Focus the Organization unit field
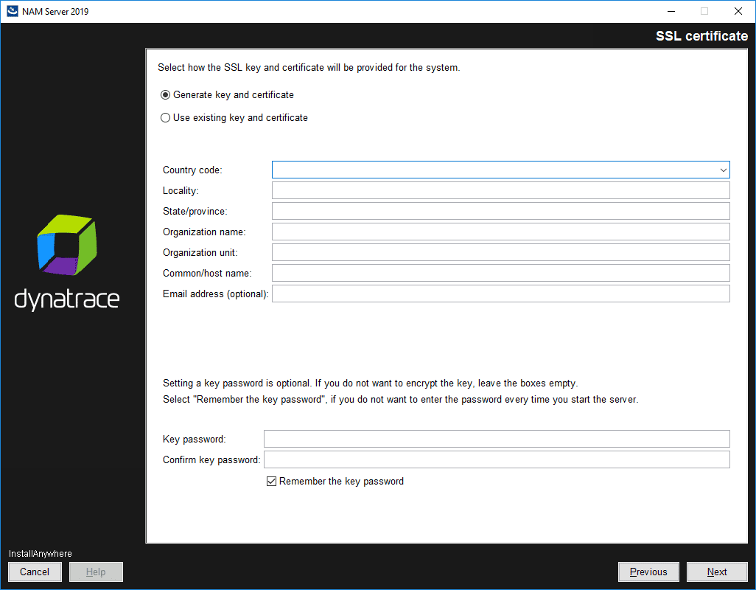 [500, 252]
